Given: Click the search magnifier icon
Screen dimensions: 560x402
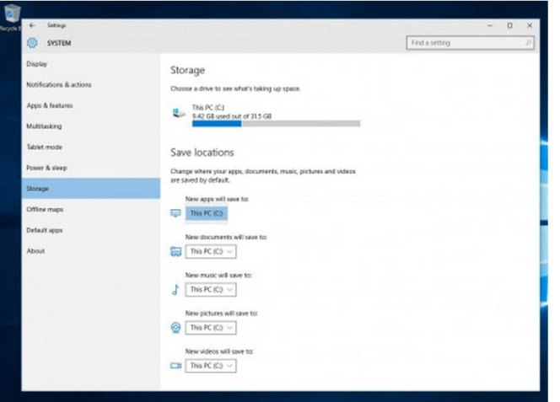Looking at the screenshot, I should (x=528, y=43).
